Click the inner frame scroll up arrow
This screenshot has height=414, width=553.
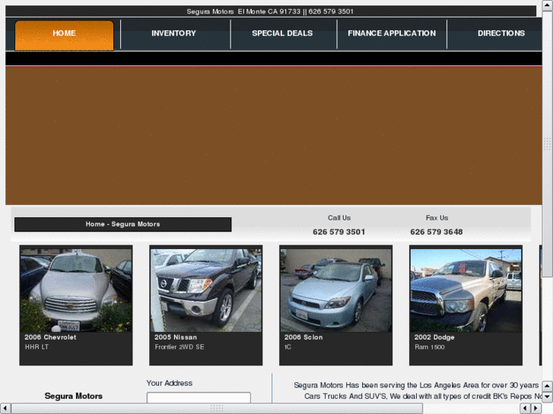coord(547,386)
